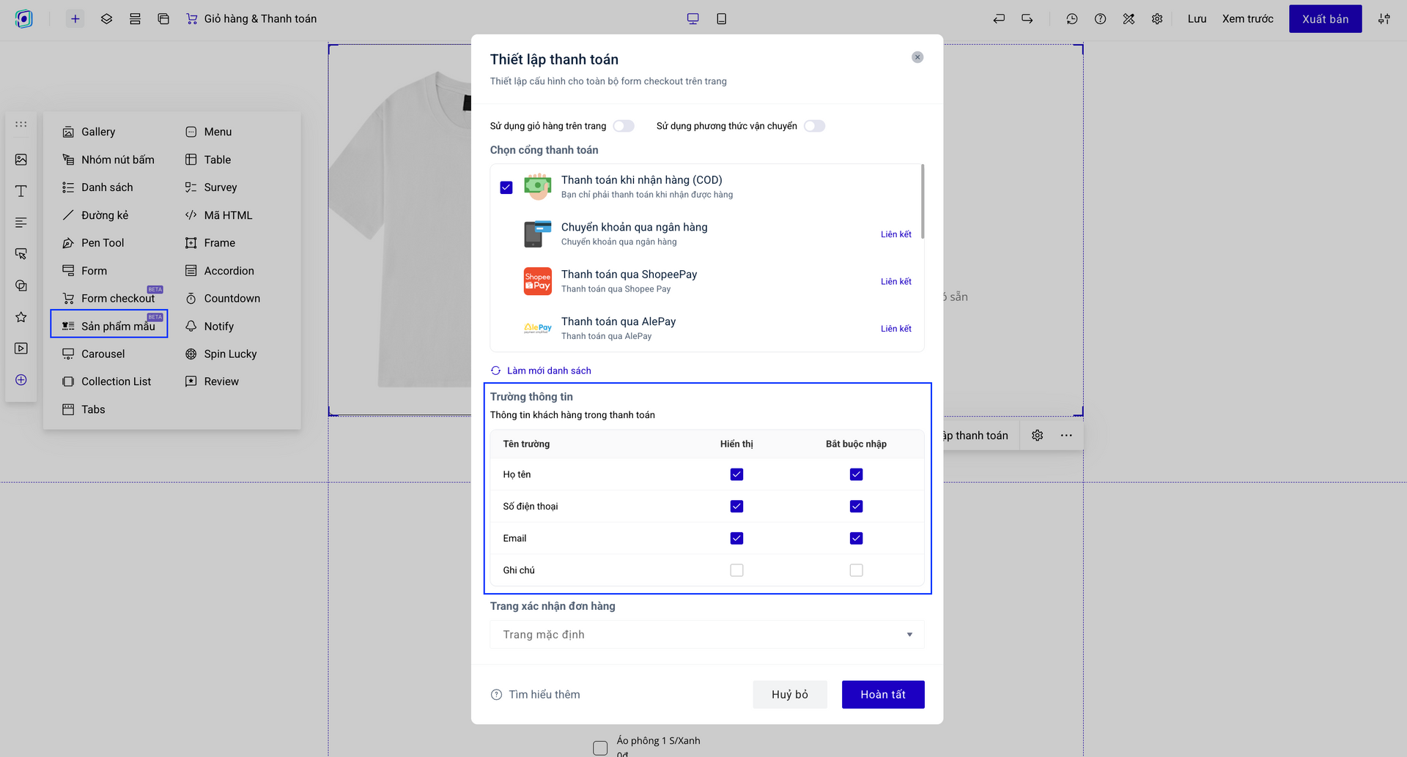This screenshot has width=1407, height=757.
Task: Select the text tool in sidebar
Action: tap(21, 191)
